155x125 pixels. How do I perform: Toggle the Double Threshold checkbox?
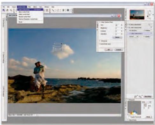tap(129, 117)
